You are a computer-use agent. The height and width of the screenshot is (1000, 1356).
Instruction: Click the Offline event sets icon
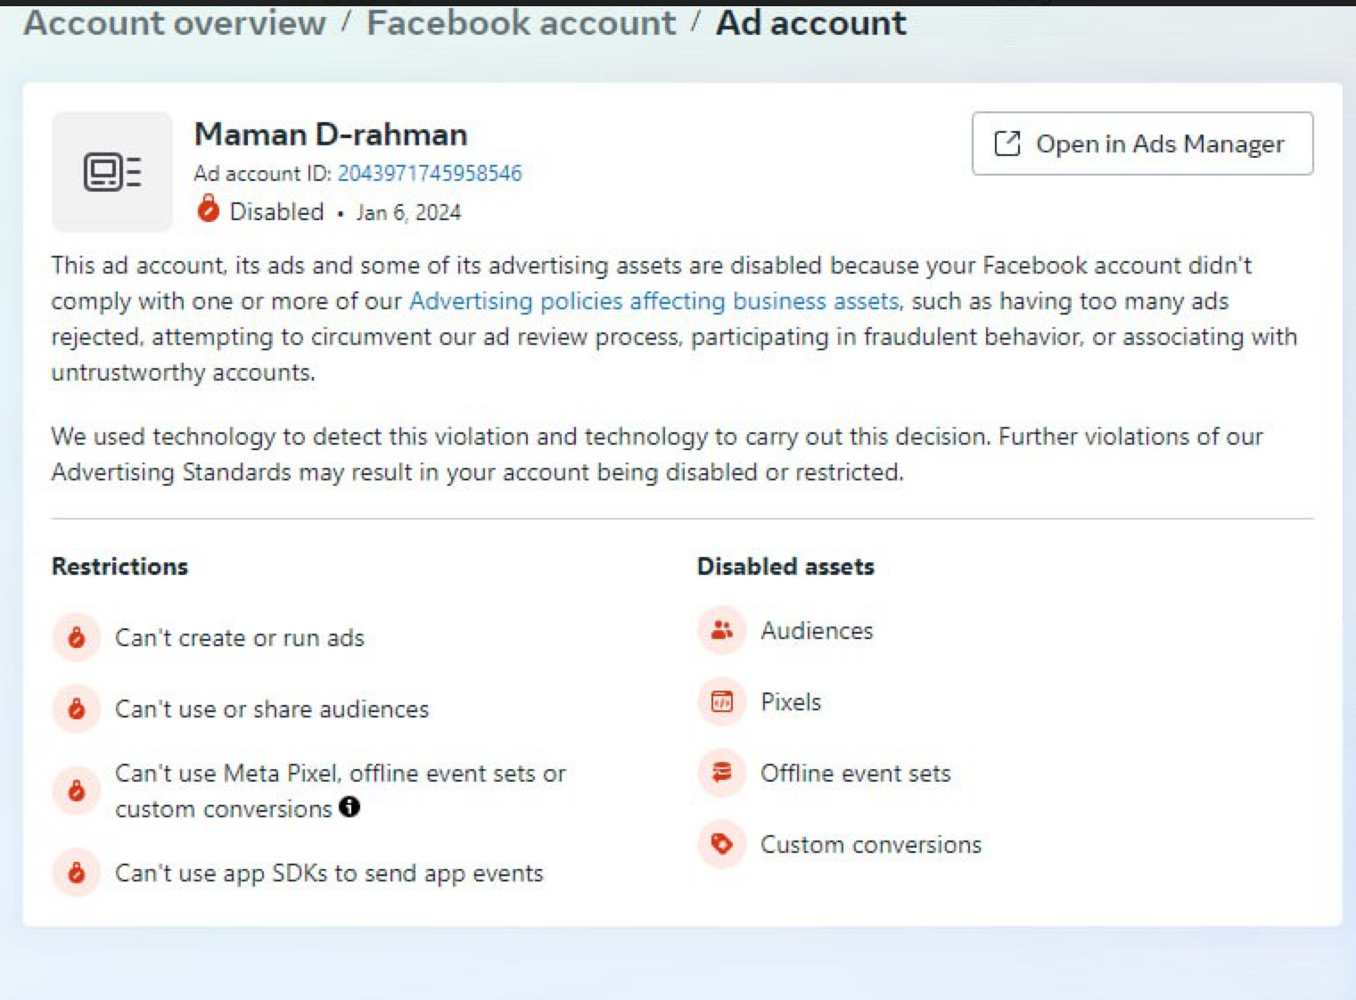click(x=721, y=773)
